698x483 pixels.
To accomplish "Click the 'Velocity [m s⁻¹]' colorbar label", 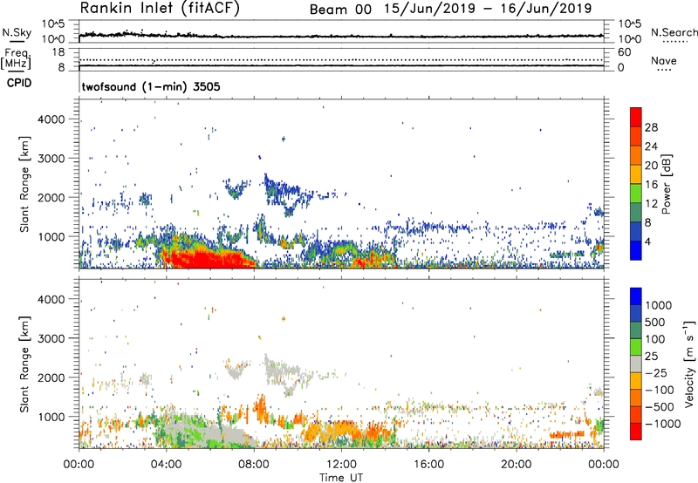I will point(689,364).
